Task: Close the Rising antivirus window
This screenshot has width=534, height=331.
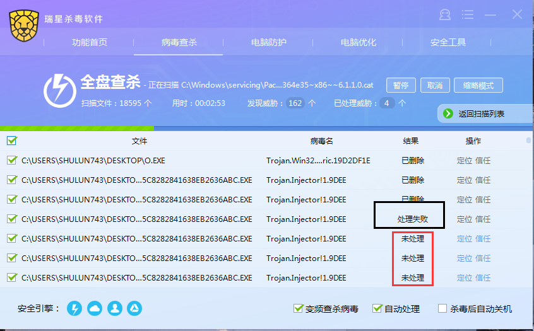Action: (517, 15)
